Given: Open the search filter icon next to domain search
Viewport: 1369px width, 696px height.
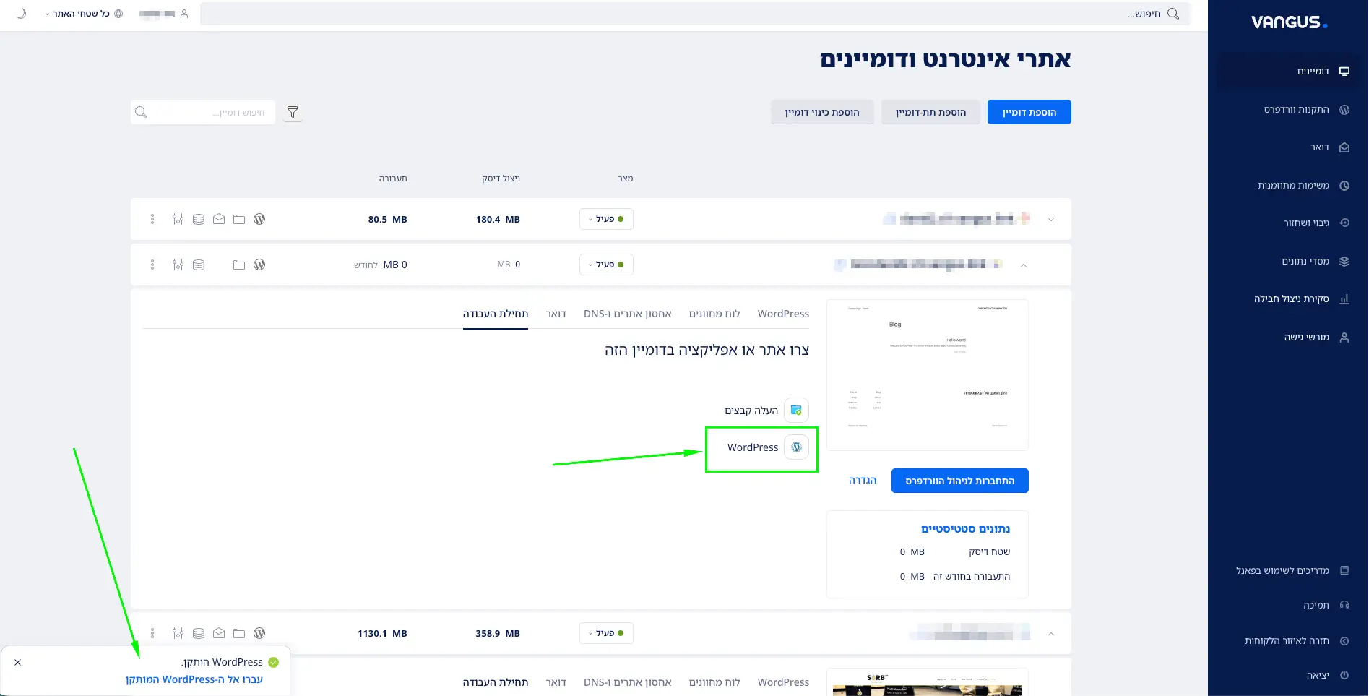Looking at the screenshot, I should pyautogui.click(x=293, y=112).
